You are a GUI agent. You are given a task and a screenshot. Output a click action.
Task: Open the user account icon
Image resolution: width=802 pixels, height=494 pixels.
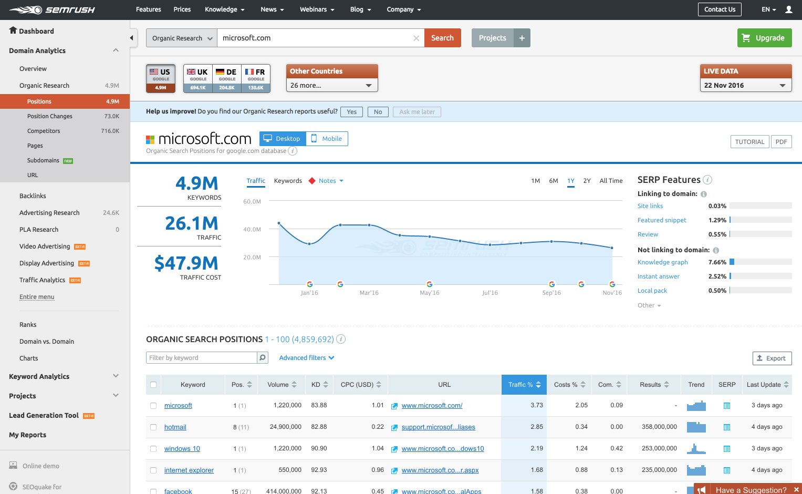click(x=788, y=9)
